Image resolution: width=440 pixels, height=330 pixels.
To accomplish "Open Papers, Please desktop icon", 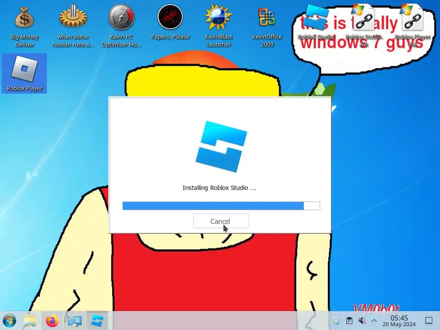I will (170, 22).
